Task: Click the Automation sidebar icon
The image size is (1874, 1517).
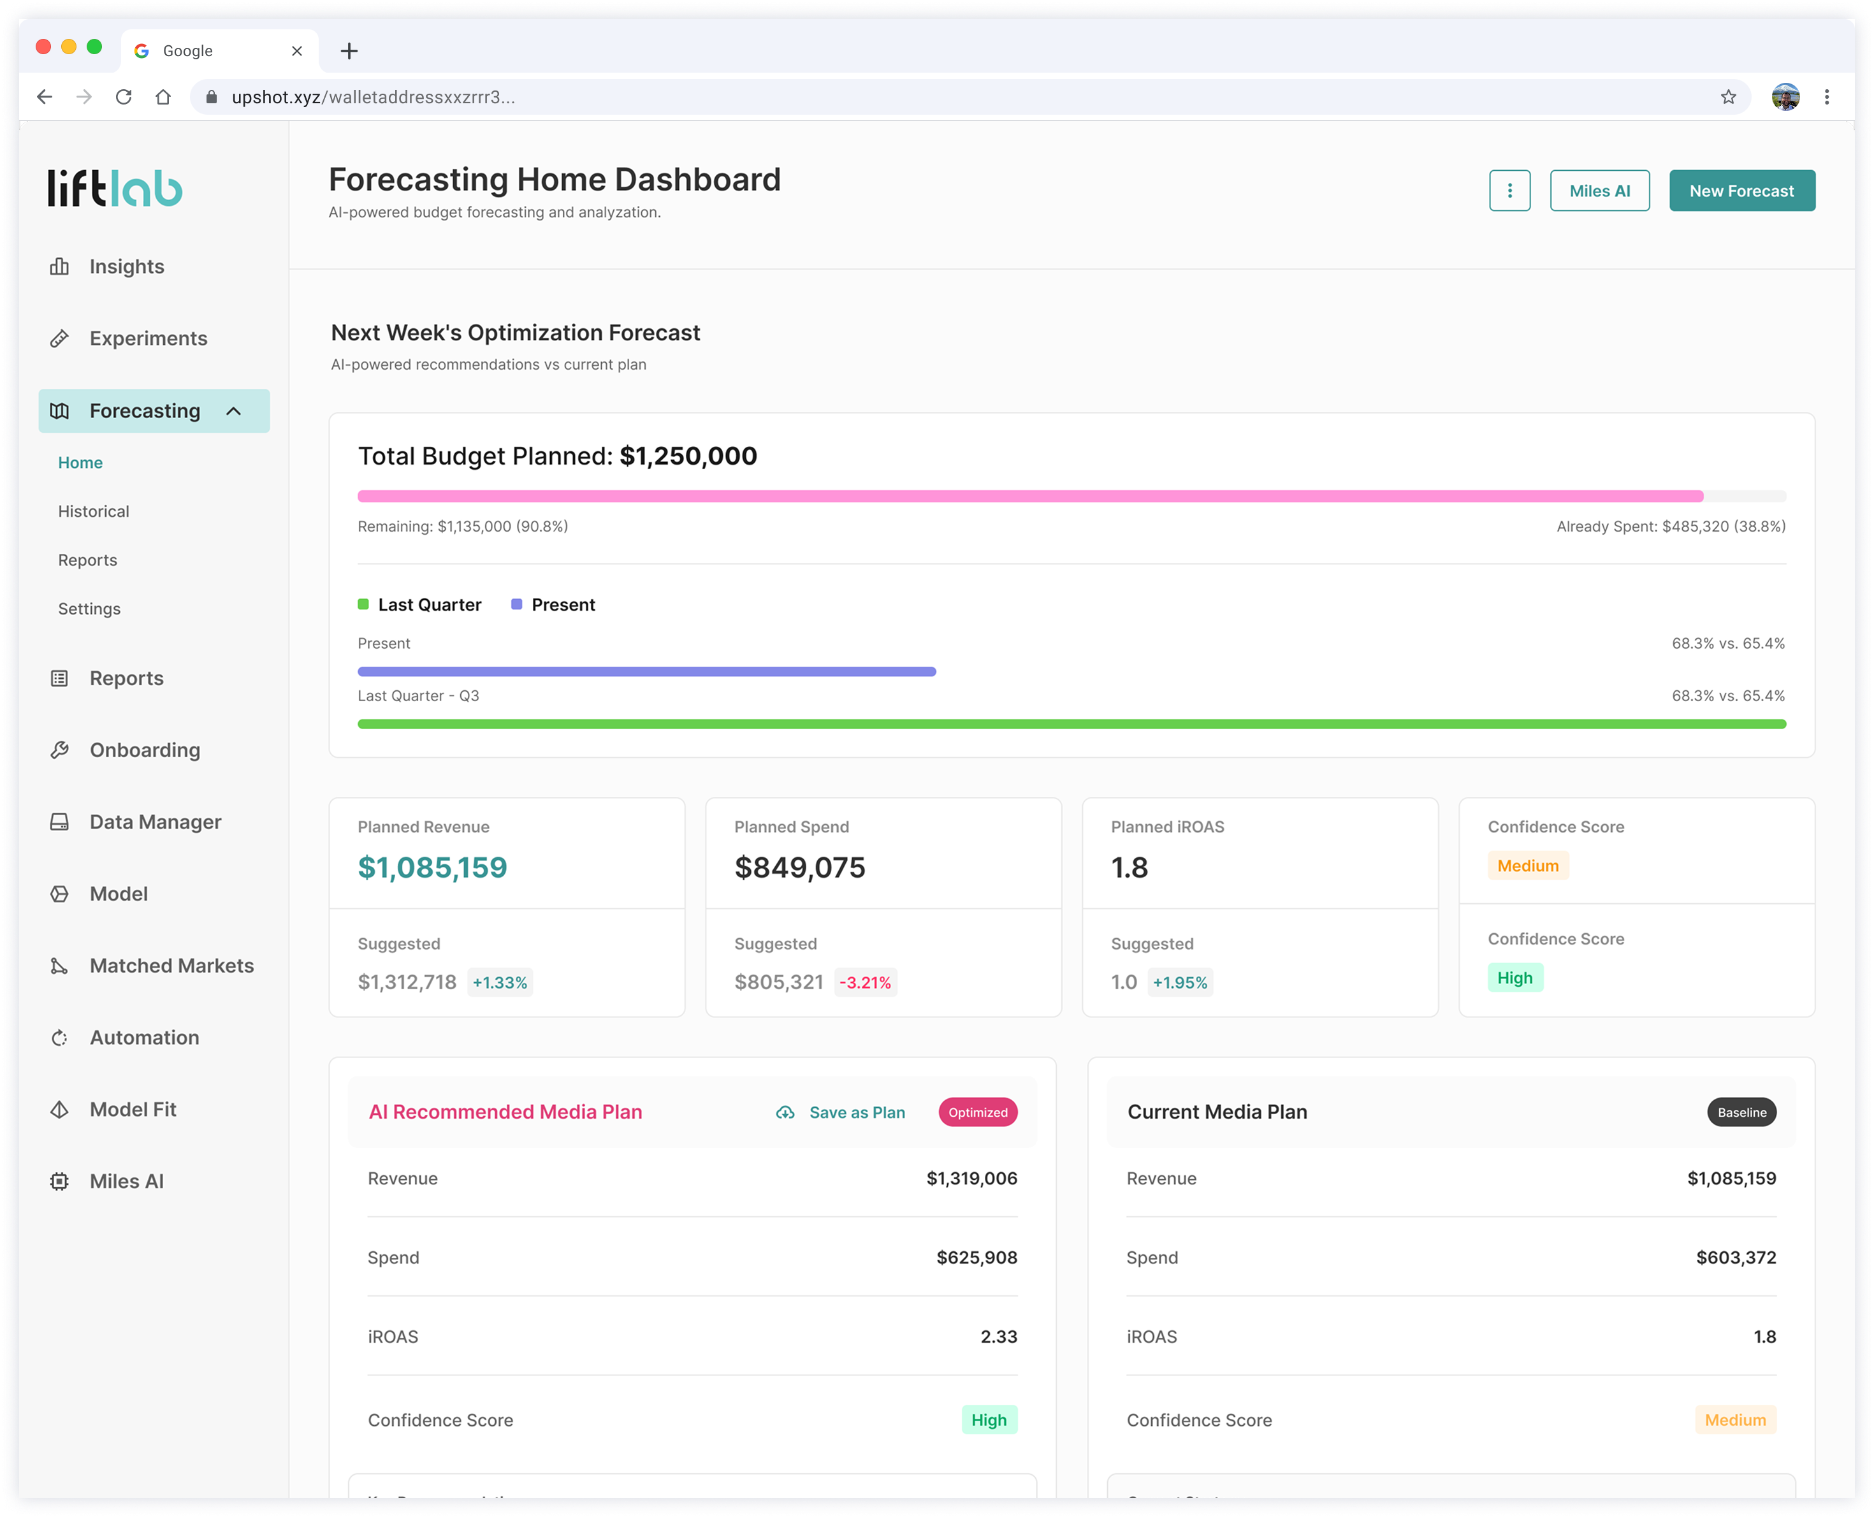Action: [x=59, y=1037]
